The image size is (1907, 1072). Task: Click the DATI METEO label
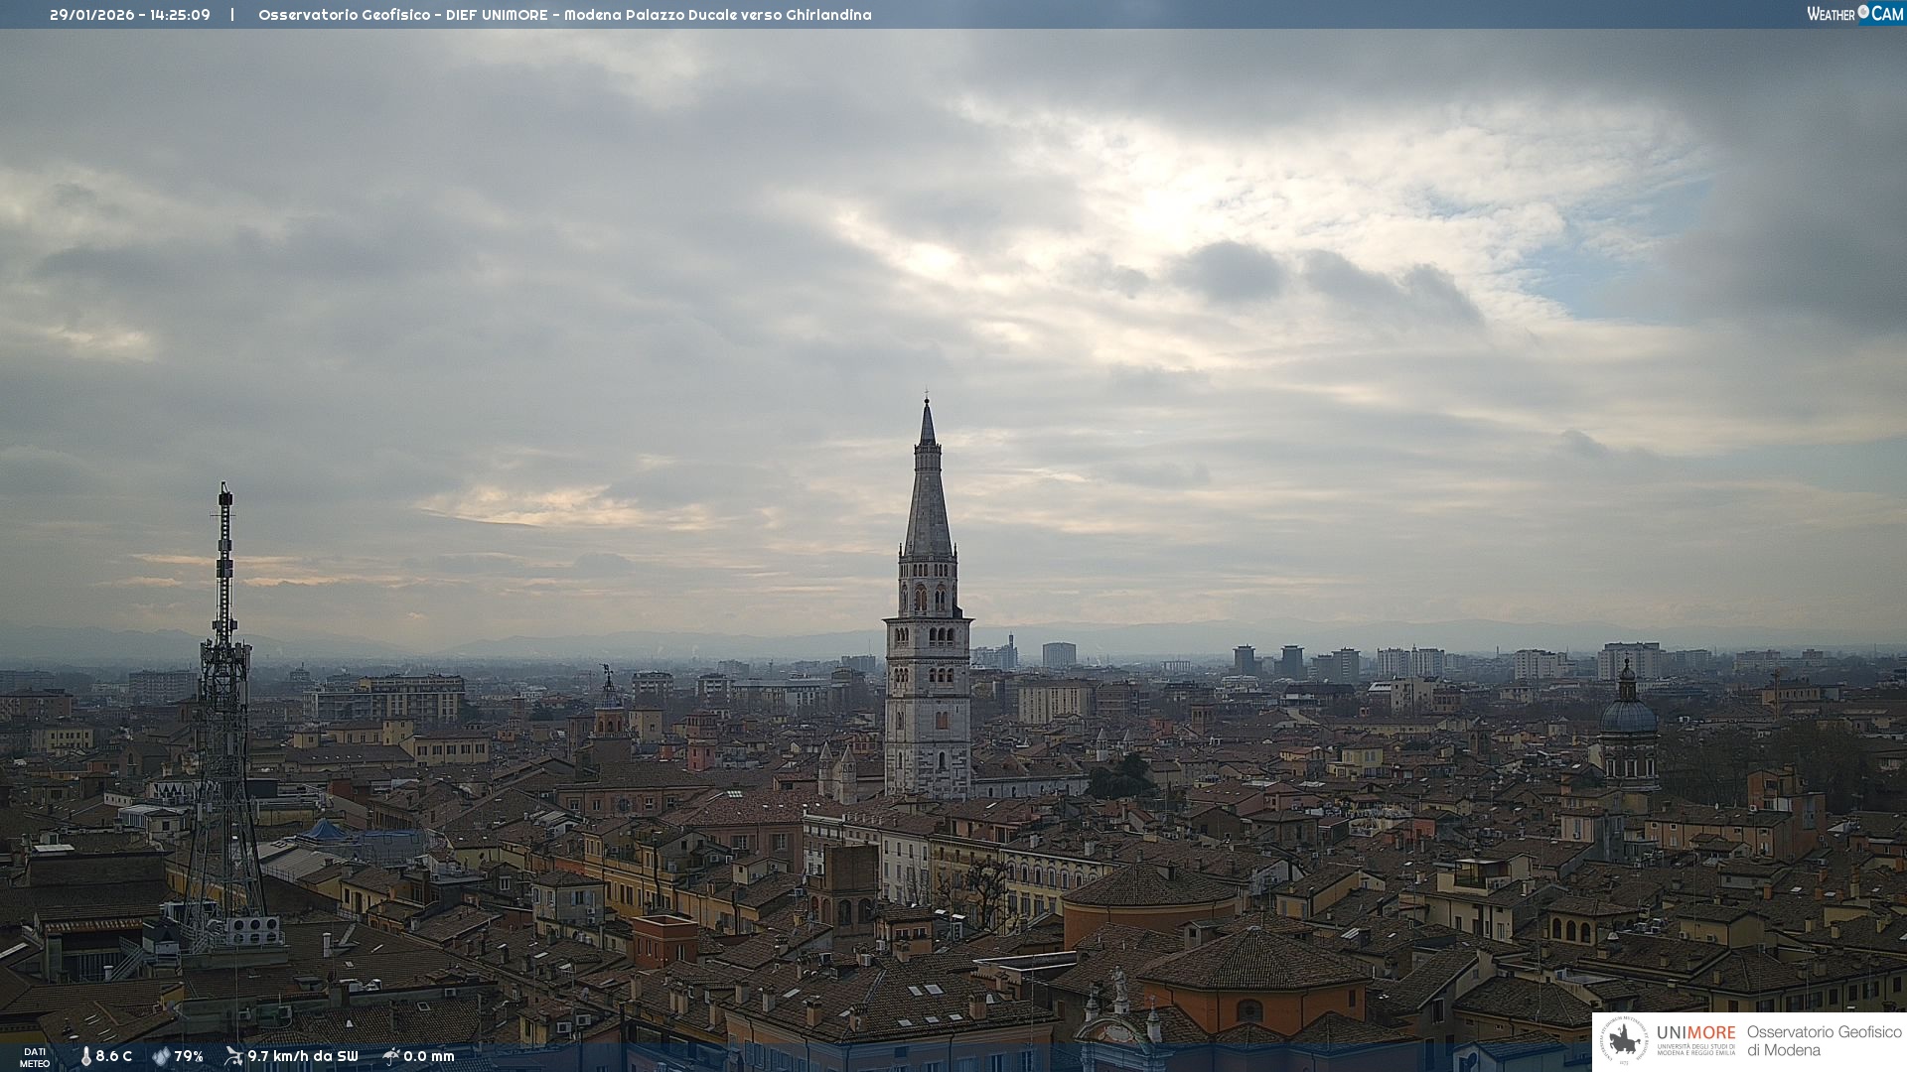(x=35, y=1057)
